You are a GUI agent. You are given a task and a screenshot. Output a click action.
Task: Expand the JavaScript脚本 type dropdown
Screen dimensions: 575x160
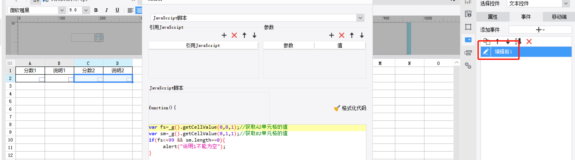[360, 18]
